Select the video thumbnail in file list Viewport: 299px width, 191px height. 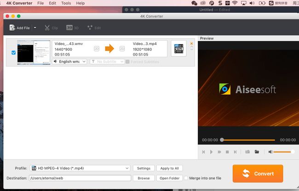34,52
